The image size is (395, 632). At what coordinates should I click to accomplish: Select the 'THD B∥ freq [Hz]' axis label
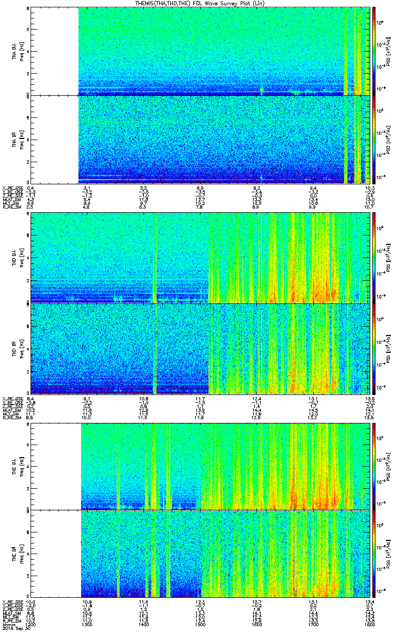[x=18, y=348]
